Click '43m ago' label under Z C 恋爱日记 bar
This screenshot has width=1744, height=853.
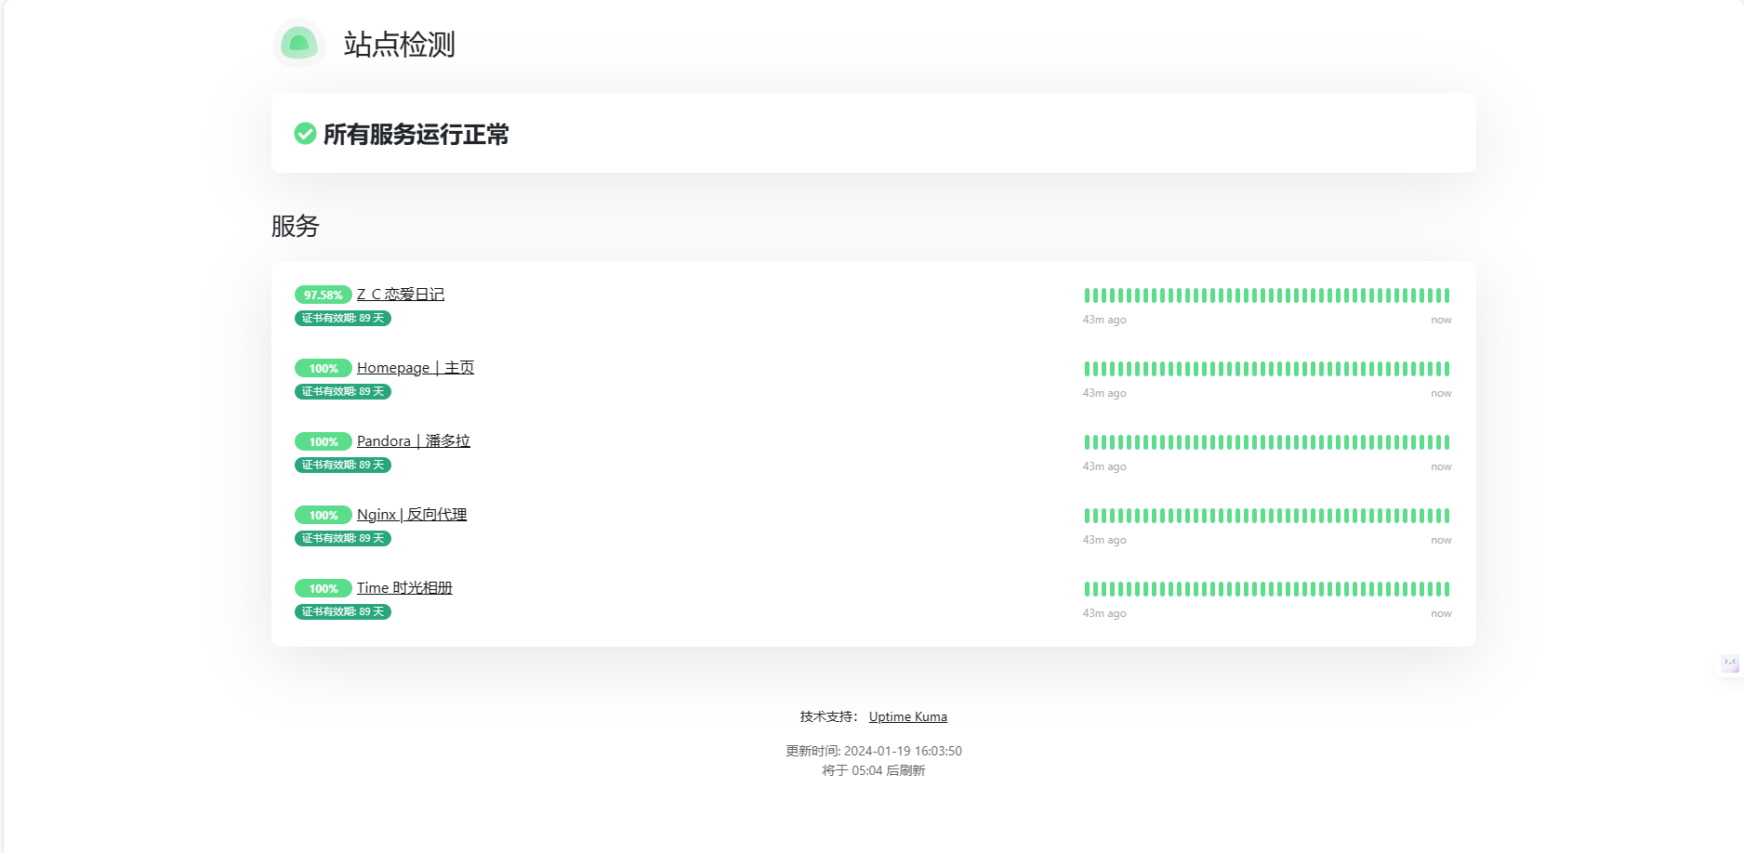click(x=1104, y=320)
